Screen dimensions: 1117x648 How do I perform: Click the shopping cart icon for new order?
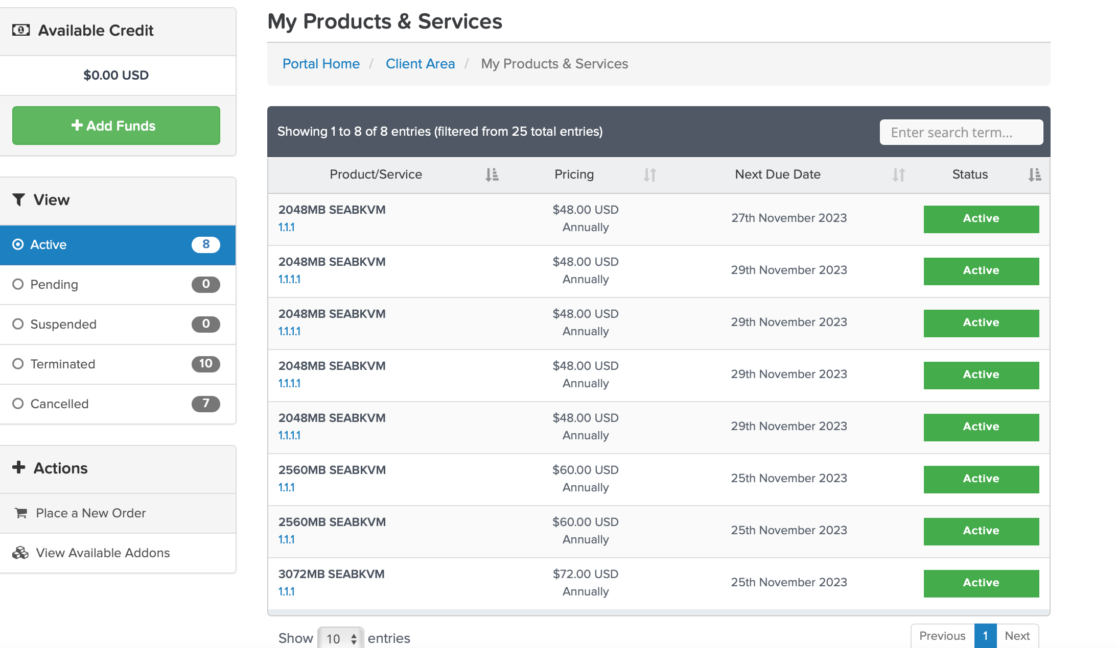coord(21,513)
